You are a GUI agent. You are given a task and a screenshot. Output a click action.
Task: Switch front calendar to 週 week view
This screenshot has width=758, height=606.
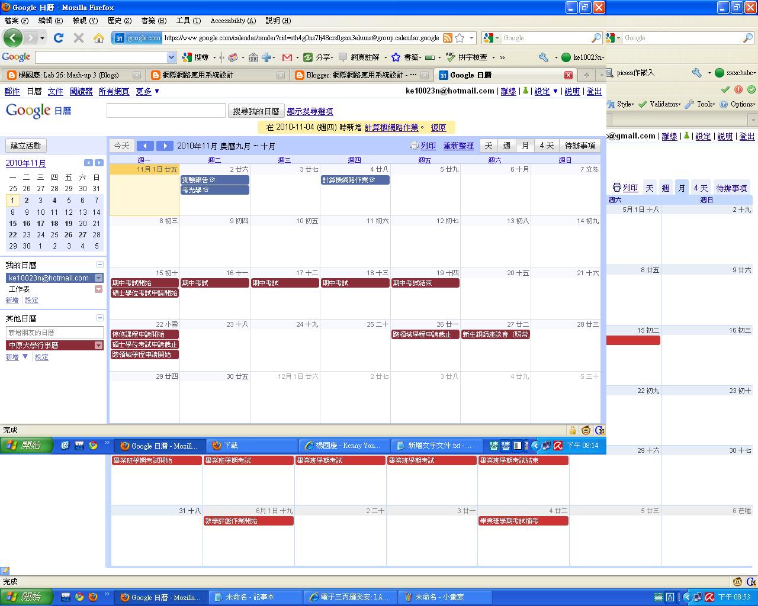tap(506, 146)
